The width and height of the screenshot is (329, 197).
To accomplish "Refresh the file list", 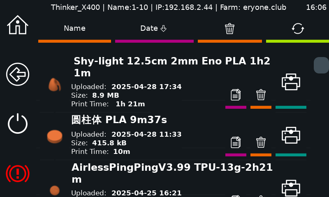I will tap(298, 28).
